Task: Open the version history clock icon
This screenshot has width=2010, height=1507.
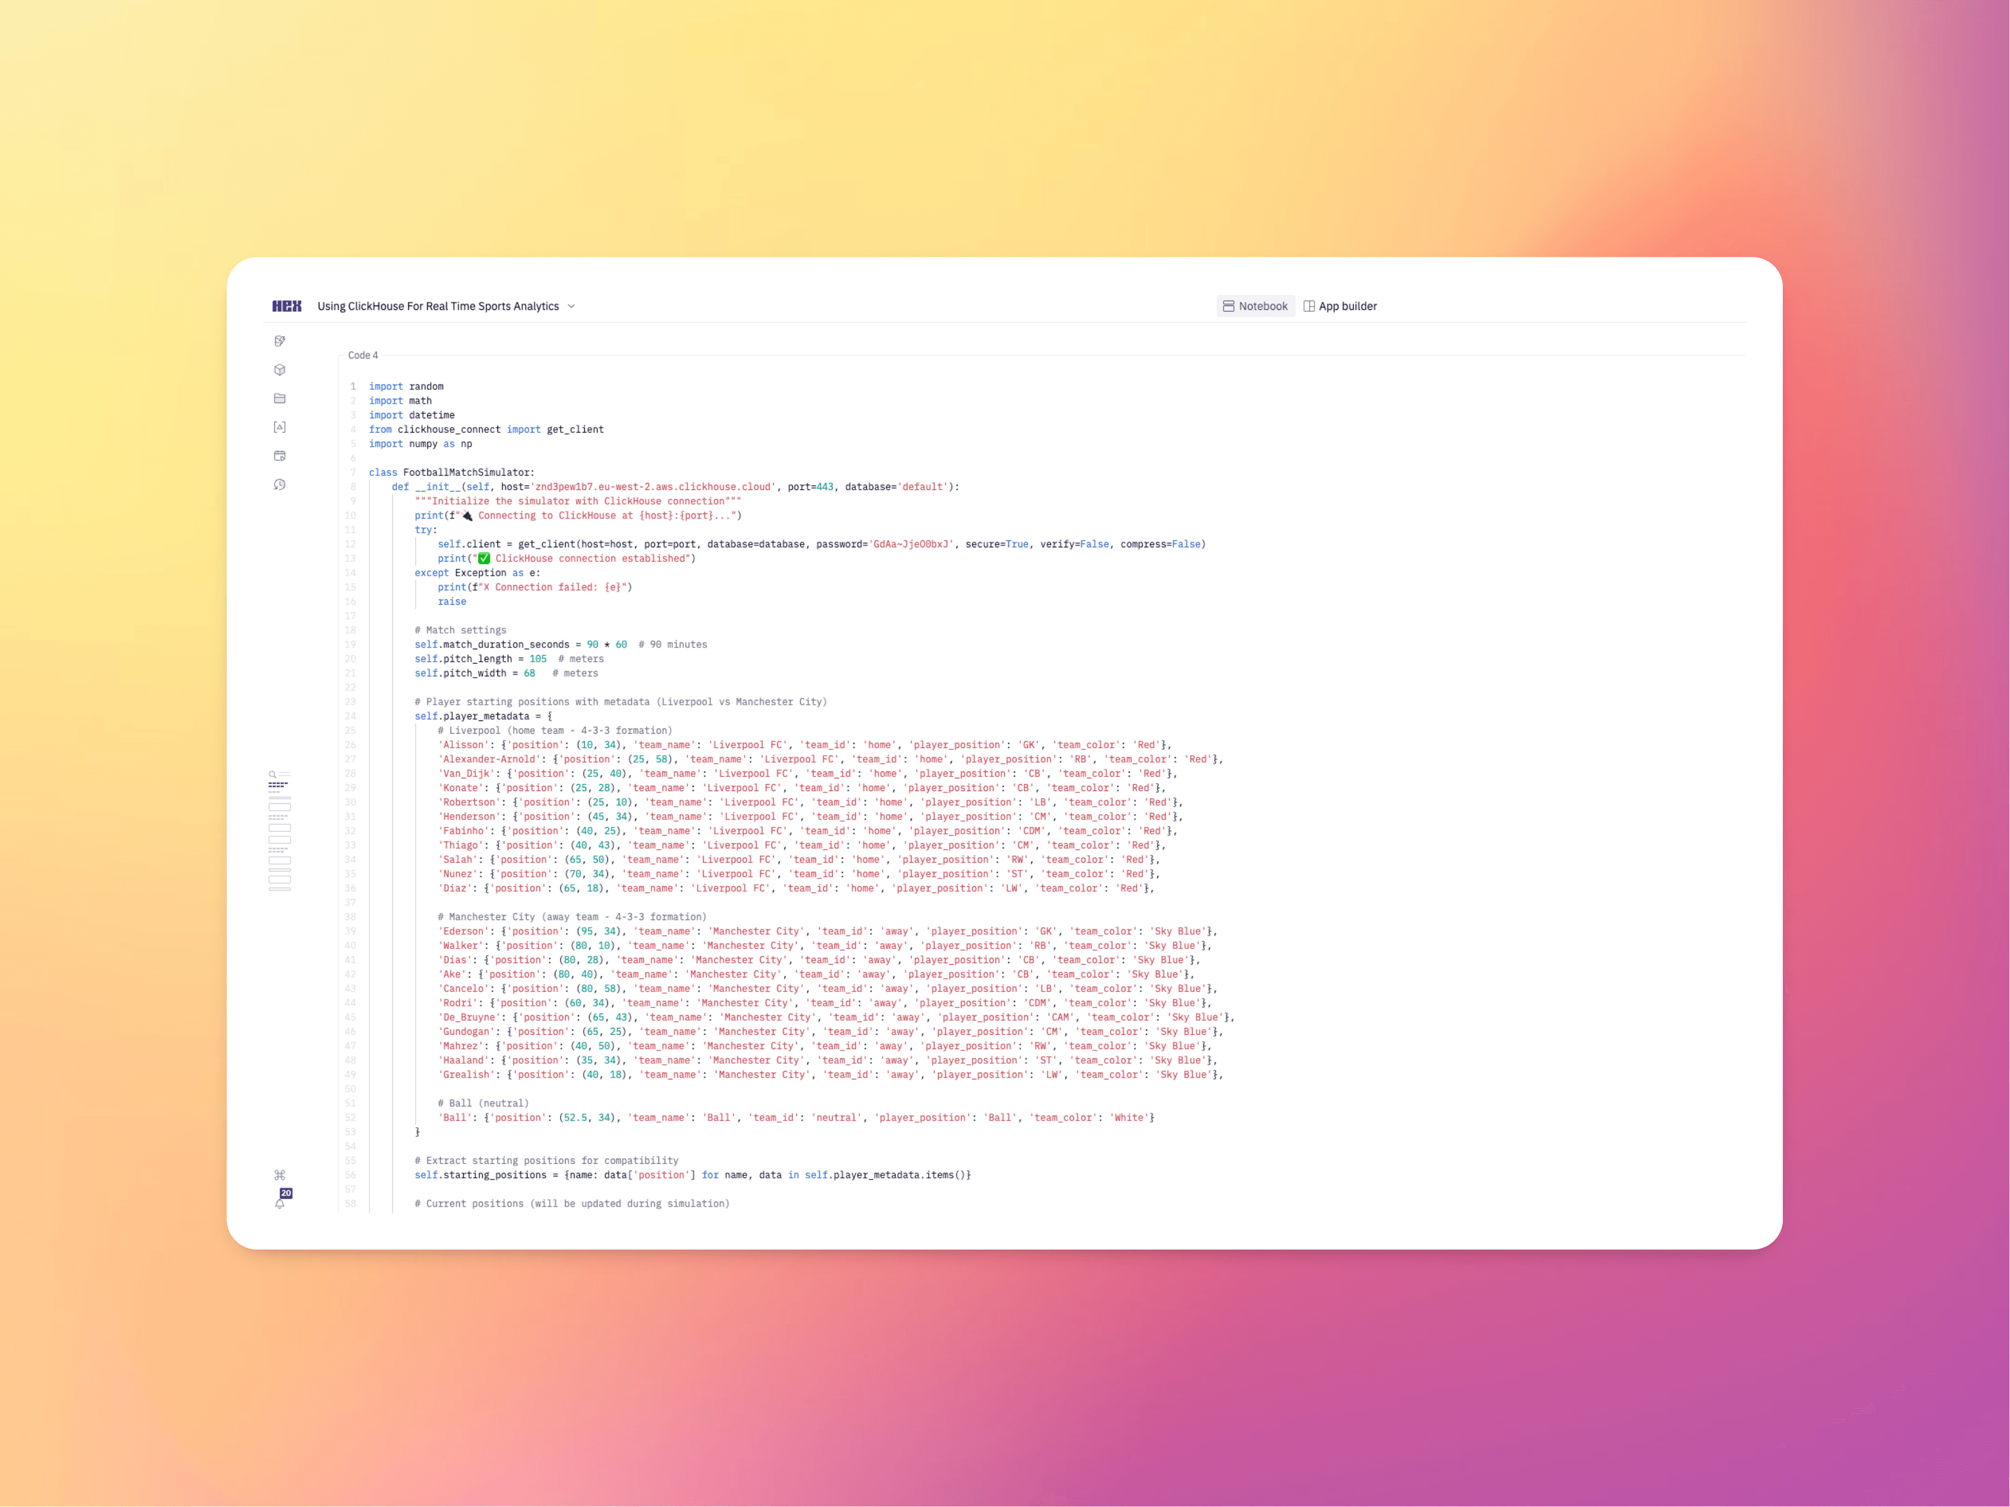Action: click(280, 485)
